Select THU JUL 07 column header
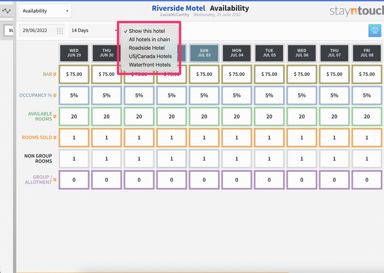The width and height of the screenshot is (384, 273). 334,53
